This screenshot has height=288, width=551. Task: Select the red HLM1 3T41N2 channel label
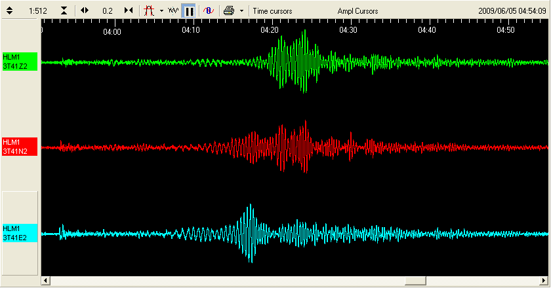19,147
